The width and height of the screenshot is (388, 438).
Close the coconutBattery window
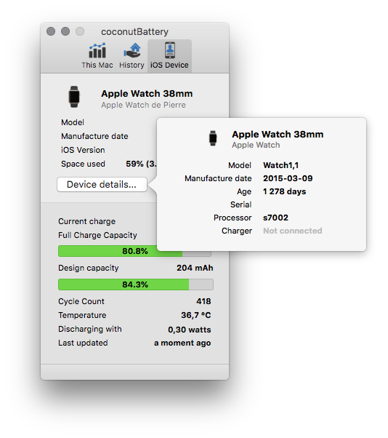click(x=51, y=31)
